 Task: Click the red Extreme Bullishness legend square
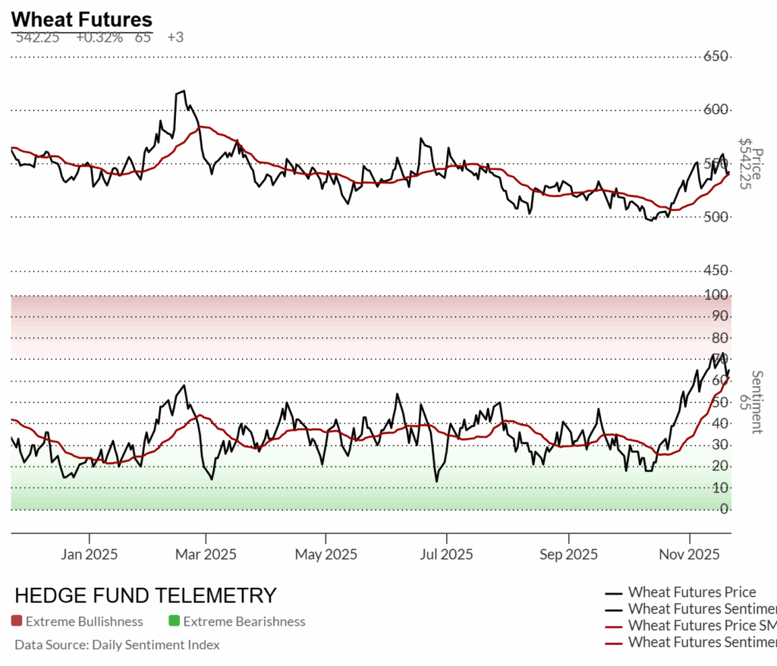[x=17, y=621]
